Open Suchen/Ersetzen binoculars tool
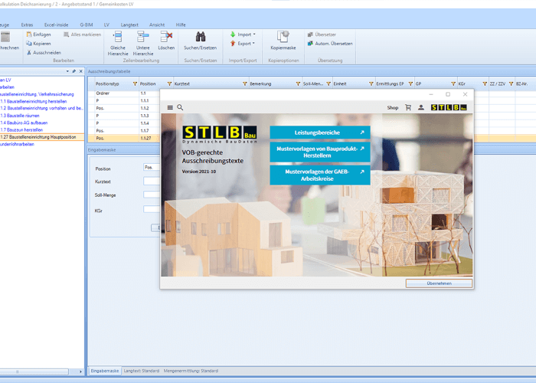The height and width of the screenshot is (383, 536). pyautogui.click(x=201, y=41)
